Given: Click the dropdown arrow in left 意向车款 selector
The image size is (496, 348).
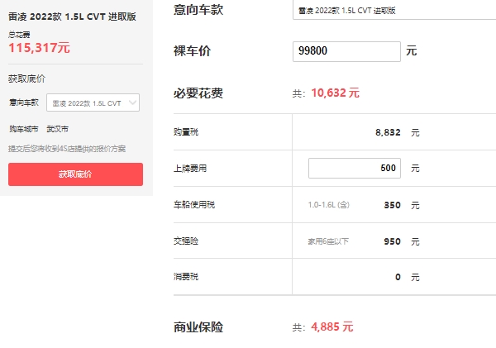Looking at the screenshot, I should [133, 103].
